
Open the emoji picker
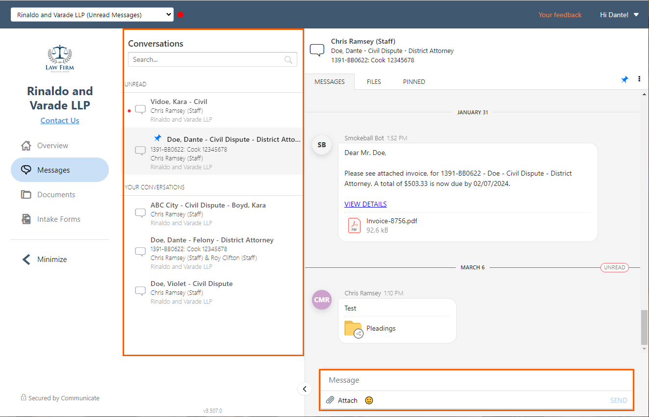point(368,400)
